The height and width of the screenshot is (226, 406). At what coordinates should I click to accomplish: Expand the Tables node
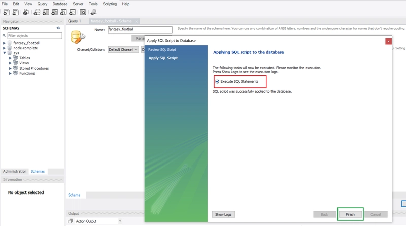(10, 58)
